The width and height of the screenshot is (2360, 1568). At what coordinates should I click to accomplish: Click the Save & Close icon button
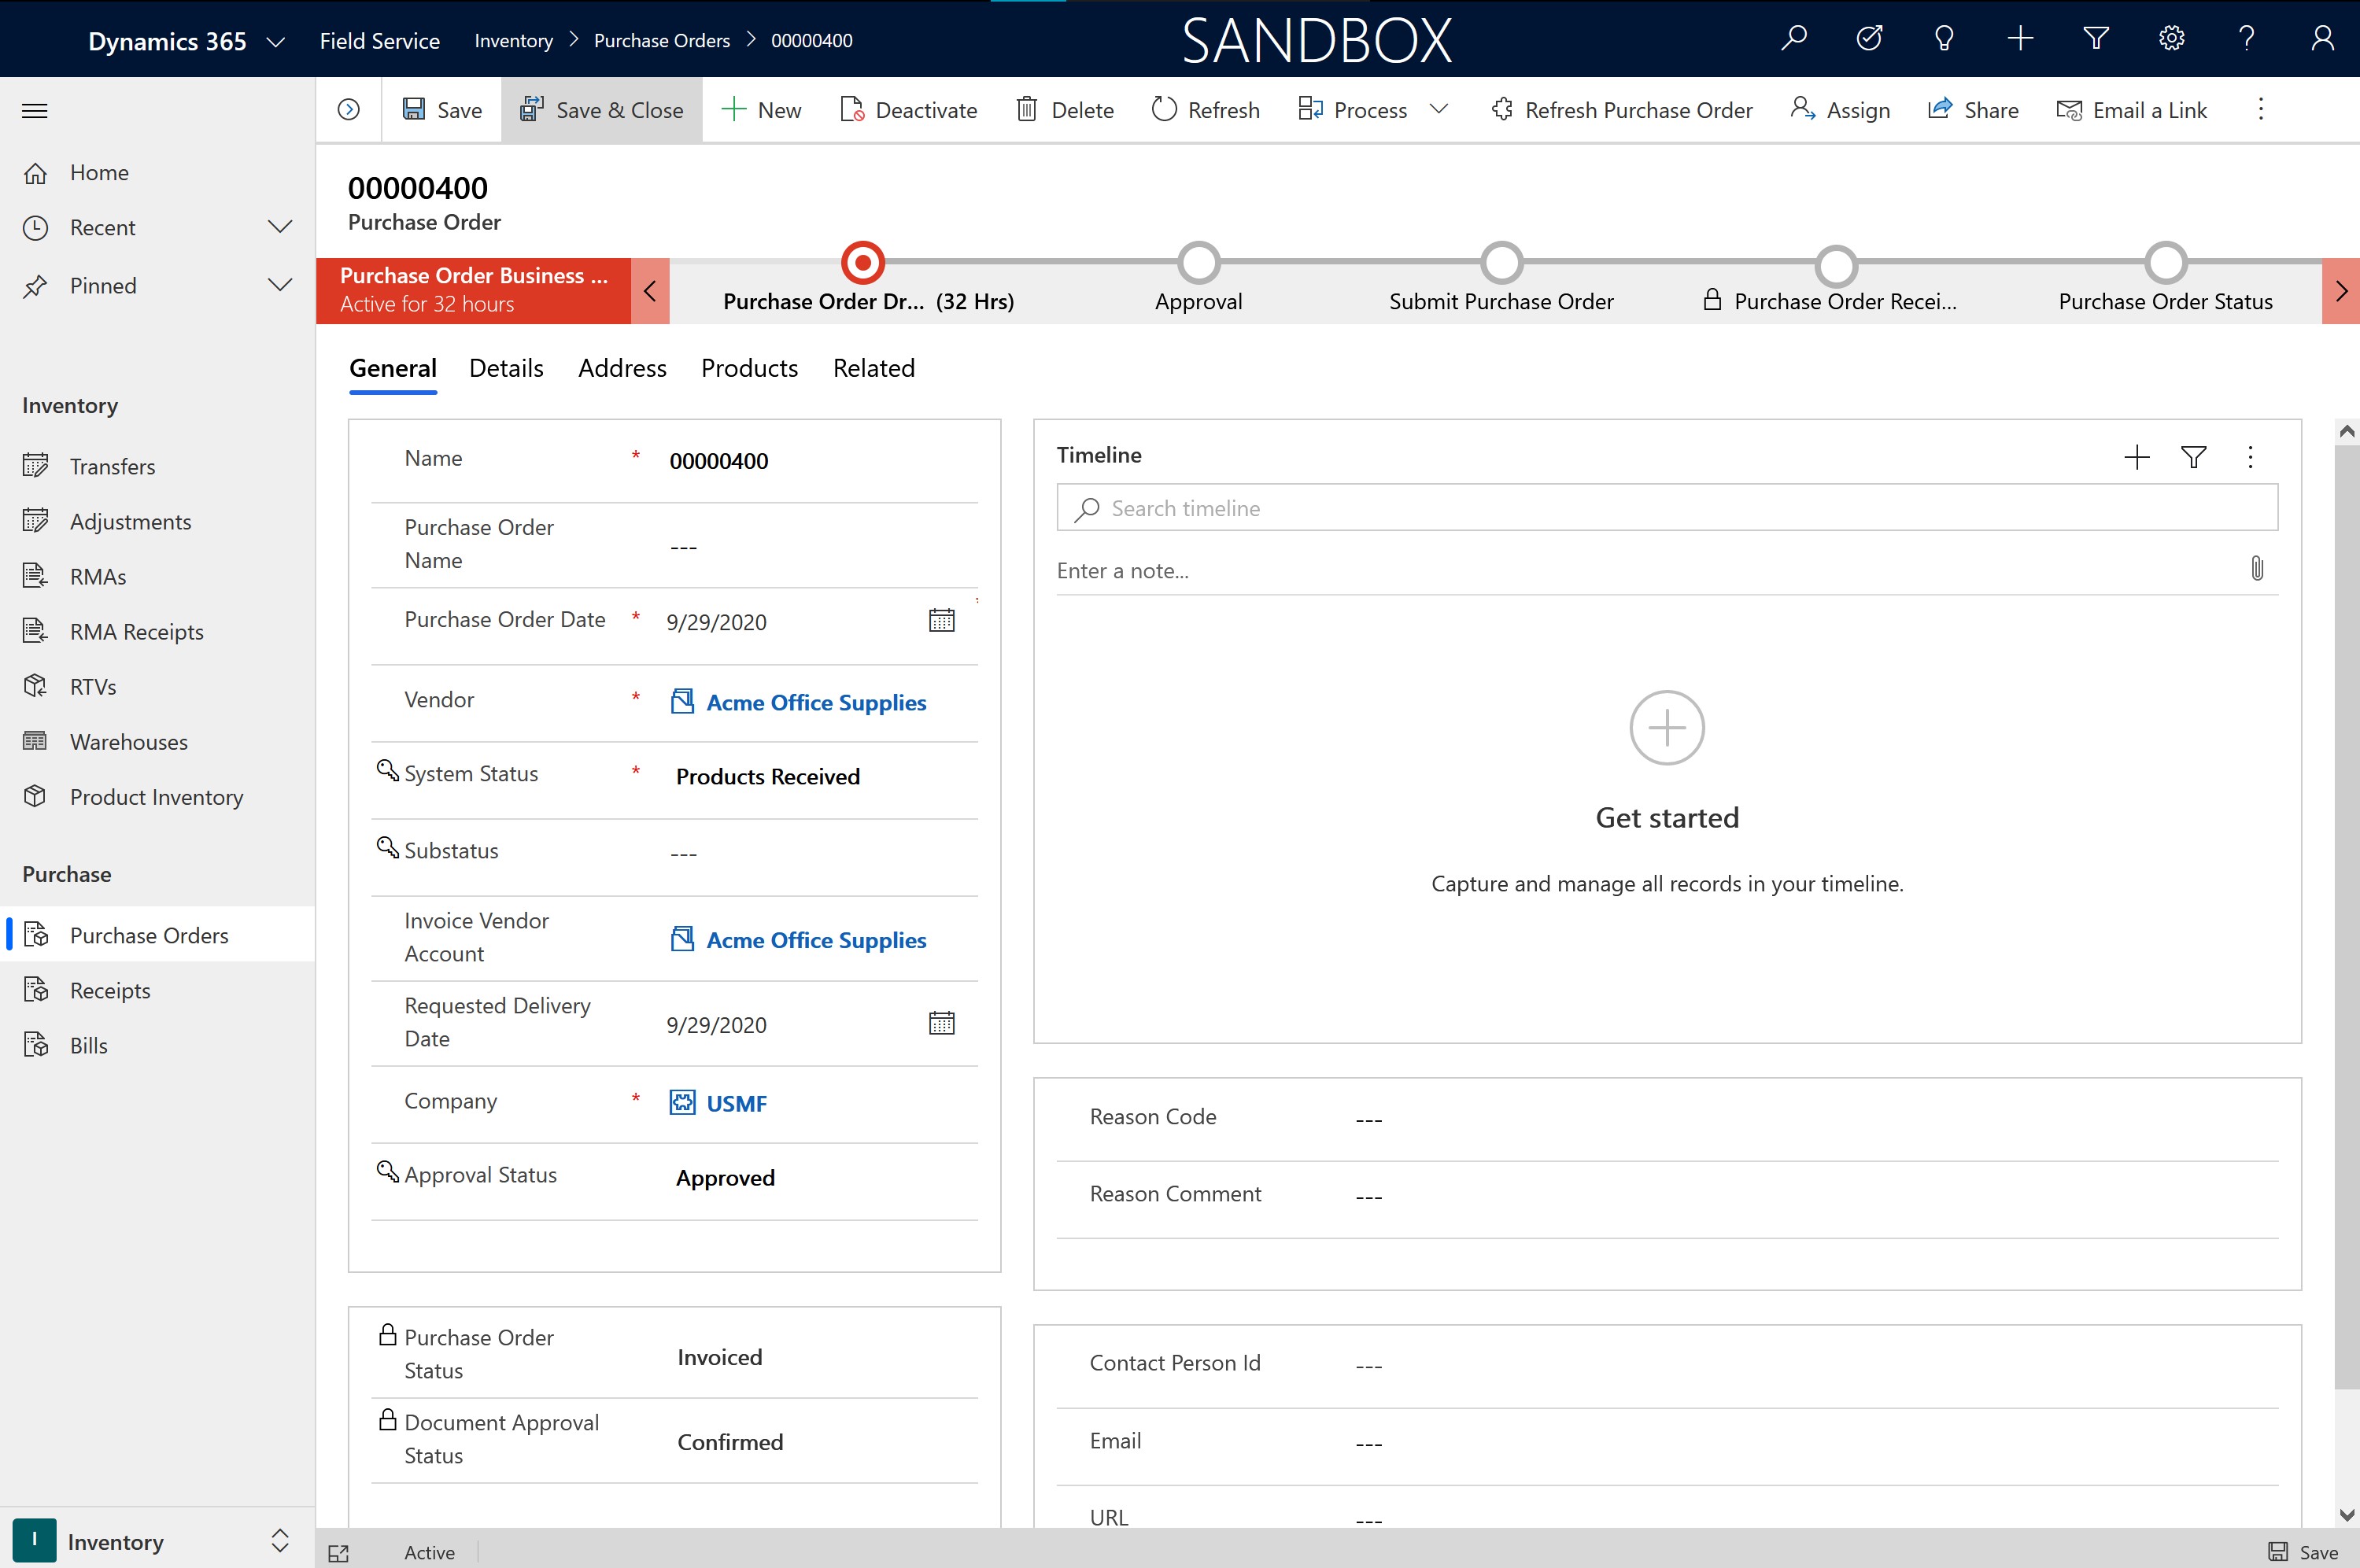click(x=530, y=109)
